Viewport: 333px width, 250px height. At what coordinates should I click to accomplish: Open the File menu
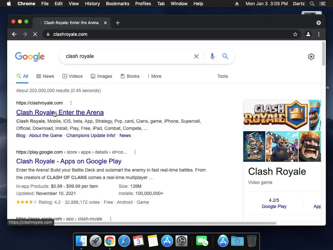coord(45,4)
